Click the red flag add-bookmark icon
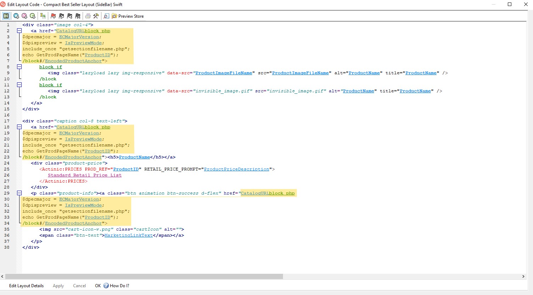 (53, 16)
